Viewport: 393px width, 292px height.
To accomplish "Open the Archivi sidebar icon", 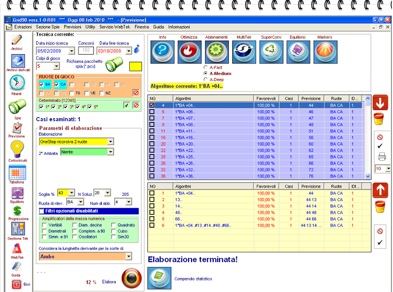I will pos(17,40).
